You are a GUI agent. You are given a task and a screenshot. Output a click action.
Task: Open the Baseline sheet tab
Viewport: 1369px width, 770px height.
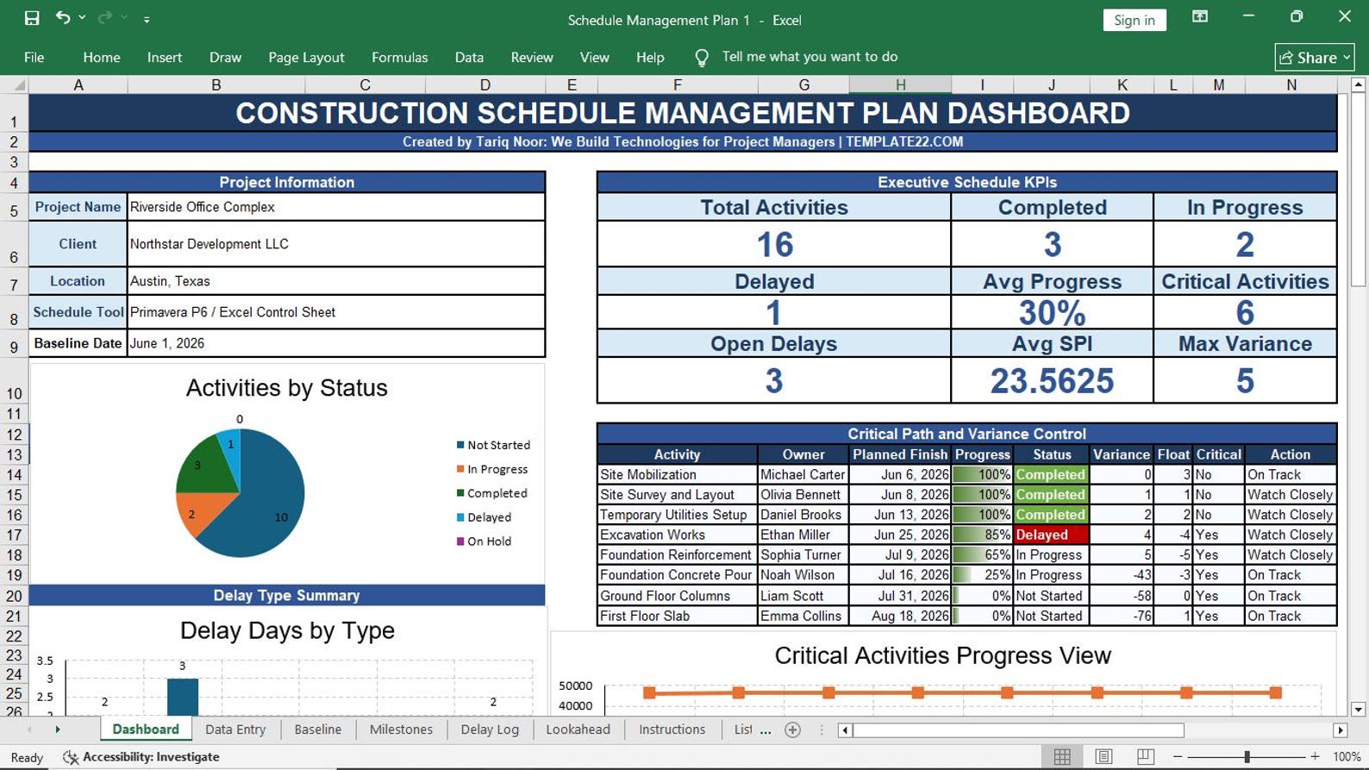pyautogui.click(x=318, y=729)
